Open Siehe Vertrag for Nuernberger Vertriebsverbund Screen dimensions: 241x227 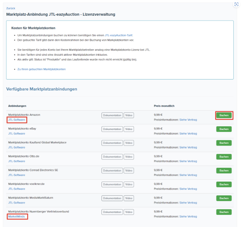point(188,216)
